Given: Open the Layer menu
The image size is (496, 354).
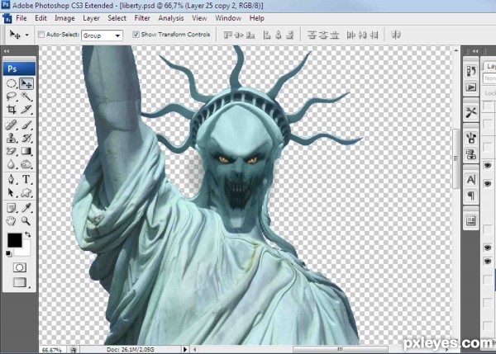Looking at the screenshot, I should coord(91,18).
